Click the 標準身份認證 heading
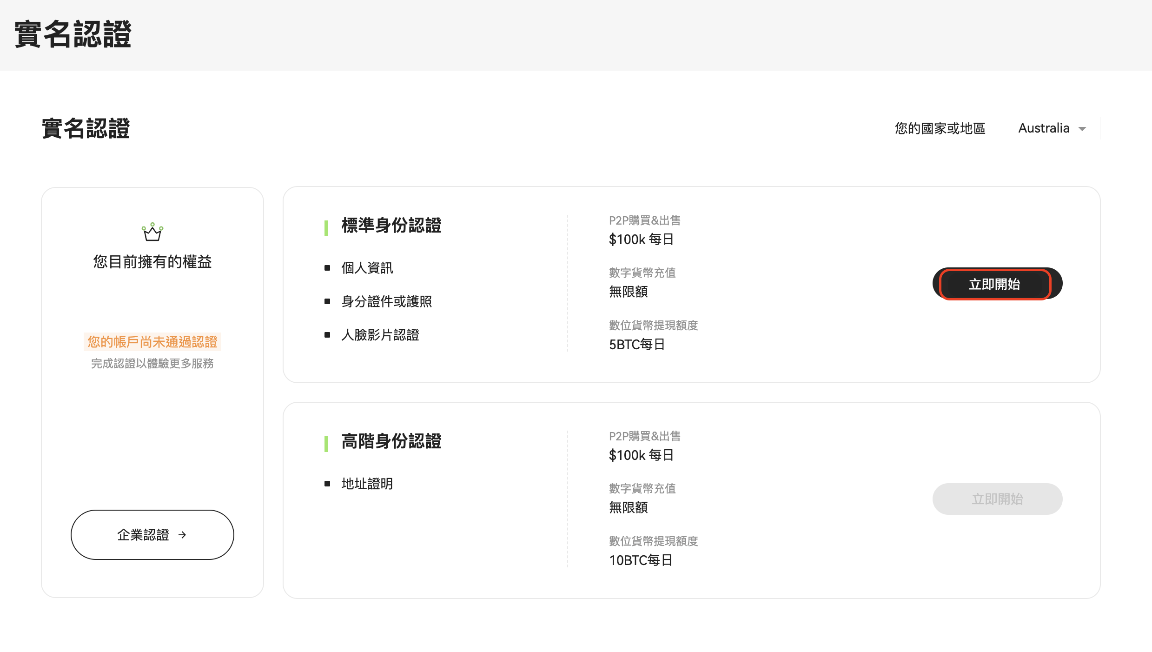1152x652 pixels. pyautogui.click(x=391, y=226)
